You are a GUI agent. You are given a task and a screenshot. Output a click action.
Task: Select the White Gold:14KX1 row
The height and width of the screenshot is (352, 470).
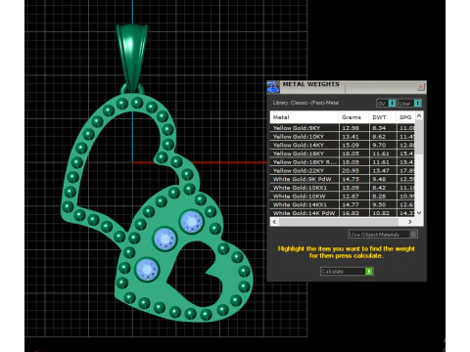coord(343,204)
